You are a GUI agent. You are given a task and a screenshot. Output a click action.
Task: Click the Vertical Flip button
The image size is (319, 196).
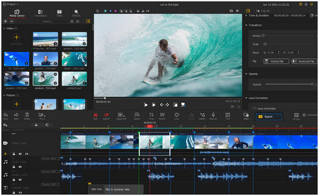tap(276, 61)
